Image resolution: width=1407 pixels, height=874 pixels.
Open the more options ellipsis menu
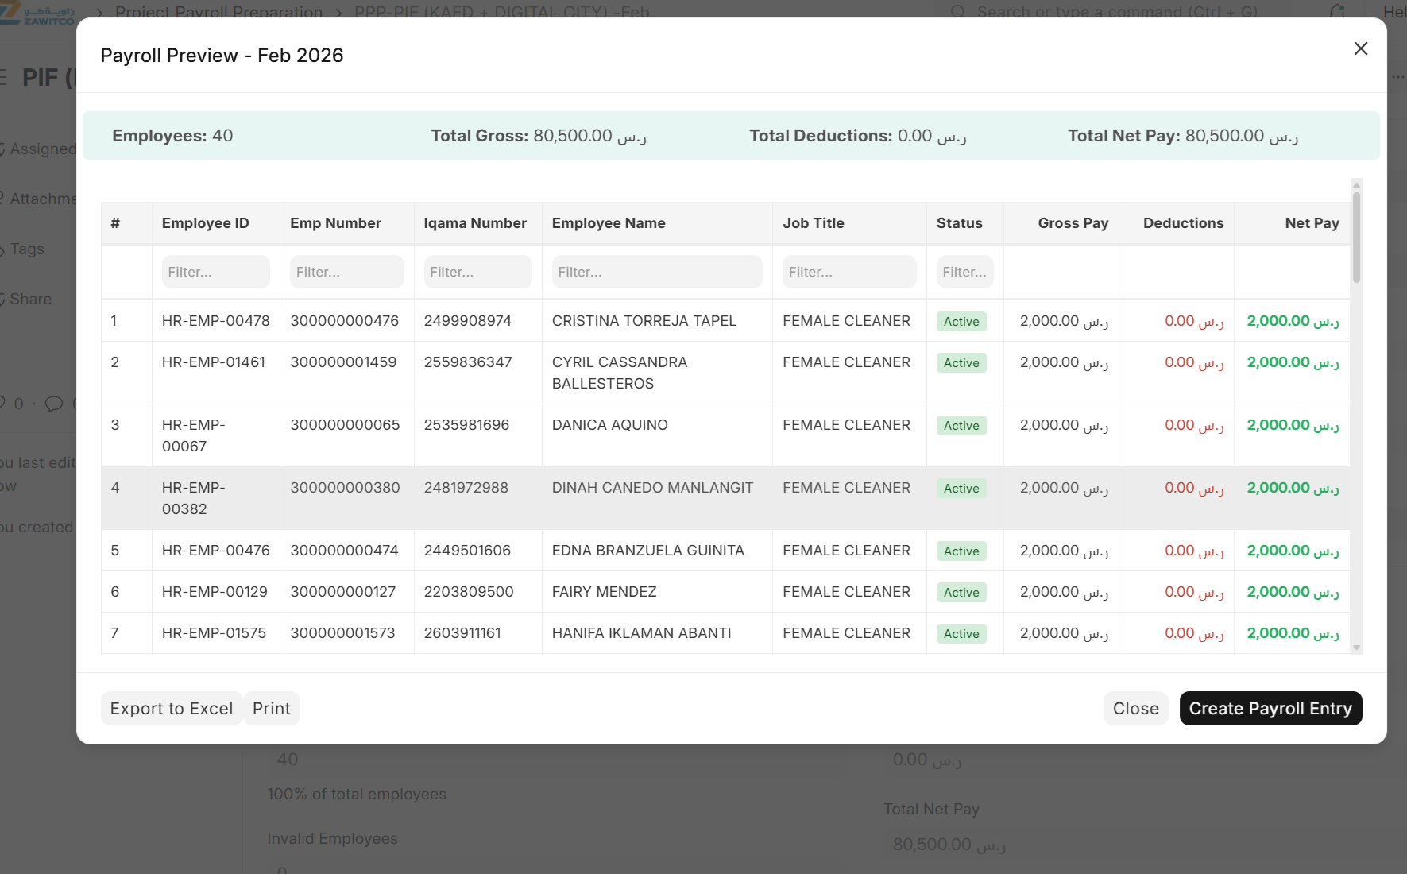[1397, 76]
